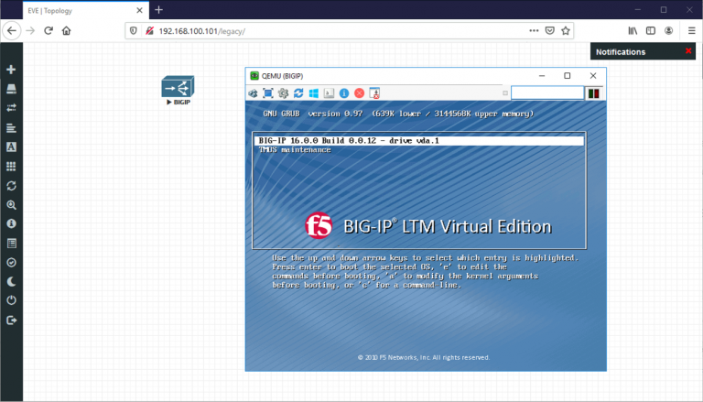This screenshot has width=703, height=402.
Task: Send Windows key via QEMU toolbar icon
Action: click(313, 92)
